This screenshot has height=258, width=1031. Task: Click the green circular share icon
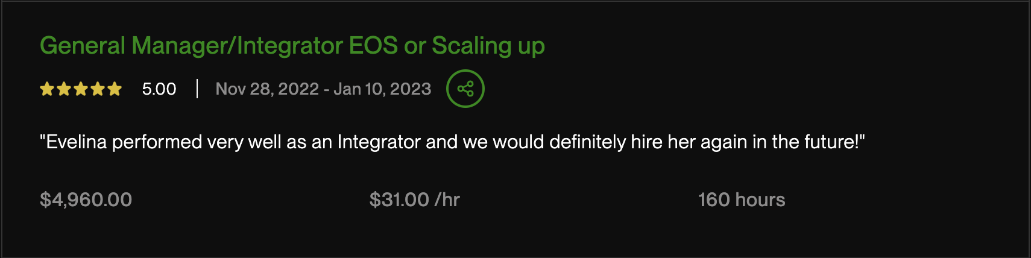(x=465, y=89)
